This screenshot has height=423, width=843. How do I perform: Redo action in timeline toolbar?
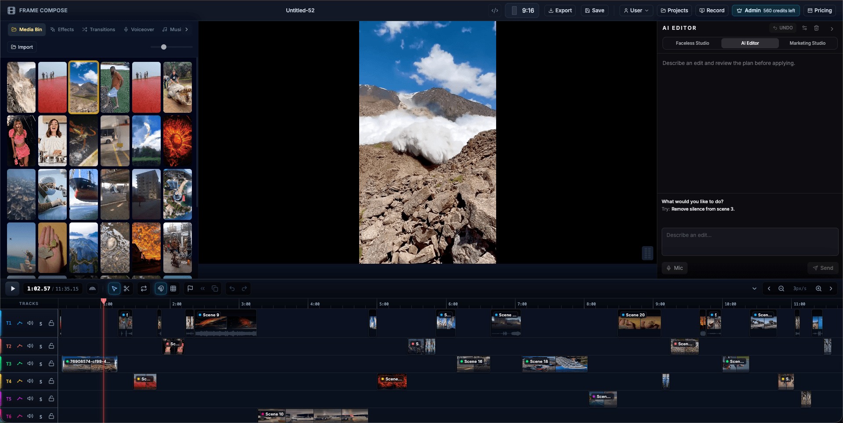coord(244,289)
